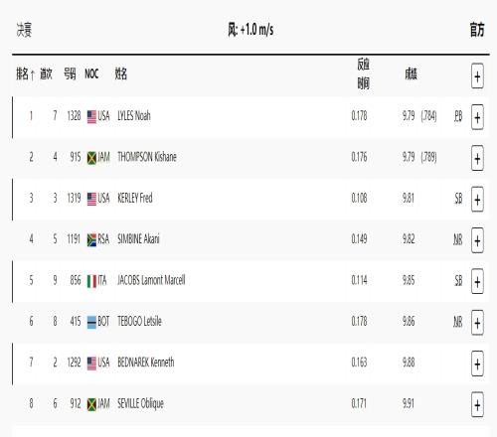Click the PB label in Lyles row
This screenshot has height=437, width=497.
click(x=458, y=116)
